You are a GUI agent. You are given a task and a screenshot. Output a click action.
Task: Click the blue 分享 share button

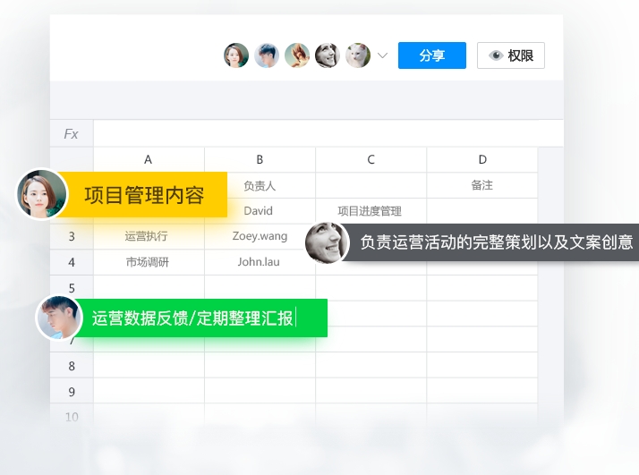[432, 55]
